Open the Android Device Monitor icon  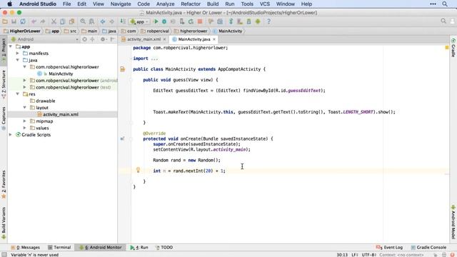[258, 21]
